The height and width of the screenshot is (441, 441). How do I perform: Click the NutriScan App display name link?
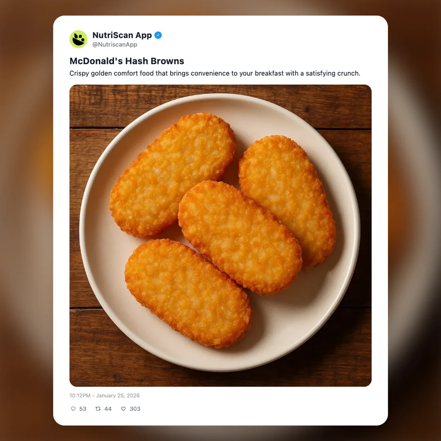point(121,35)
